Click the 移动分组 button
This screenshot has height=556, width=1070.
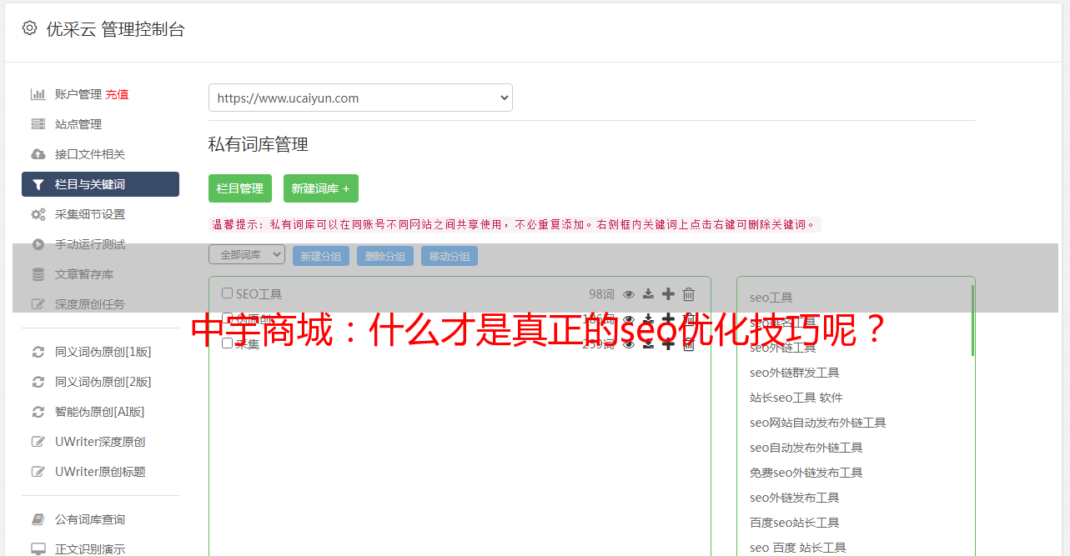[450, 256]
